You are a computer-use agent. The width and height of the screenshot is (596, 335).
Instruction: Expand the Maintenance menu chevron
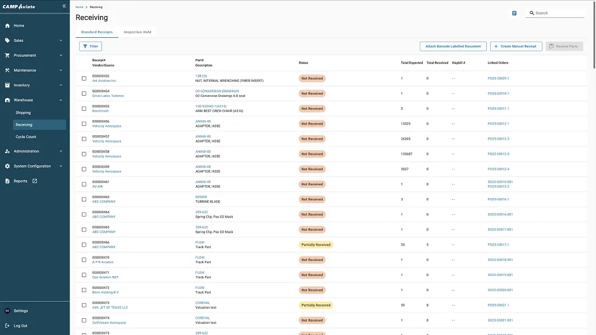[x=61, y=70]
